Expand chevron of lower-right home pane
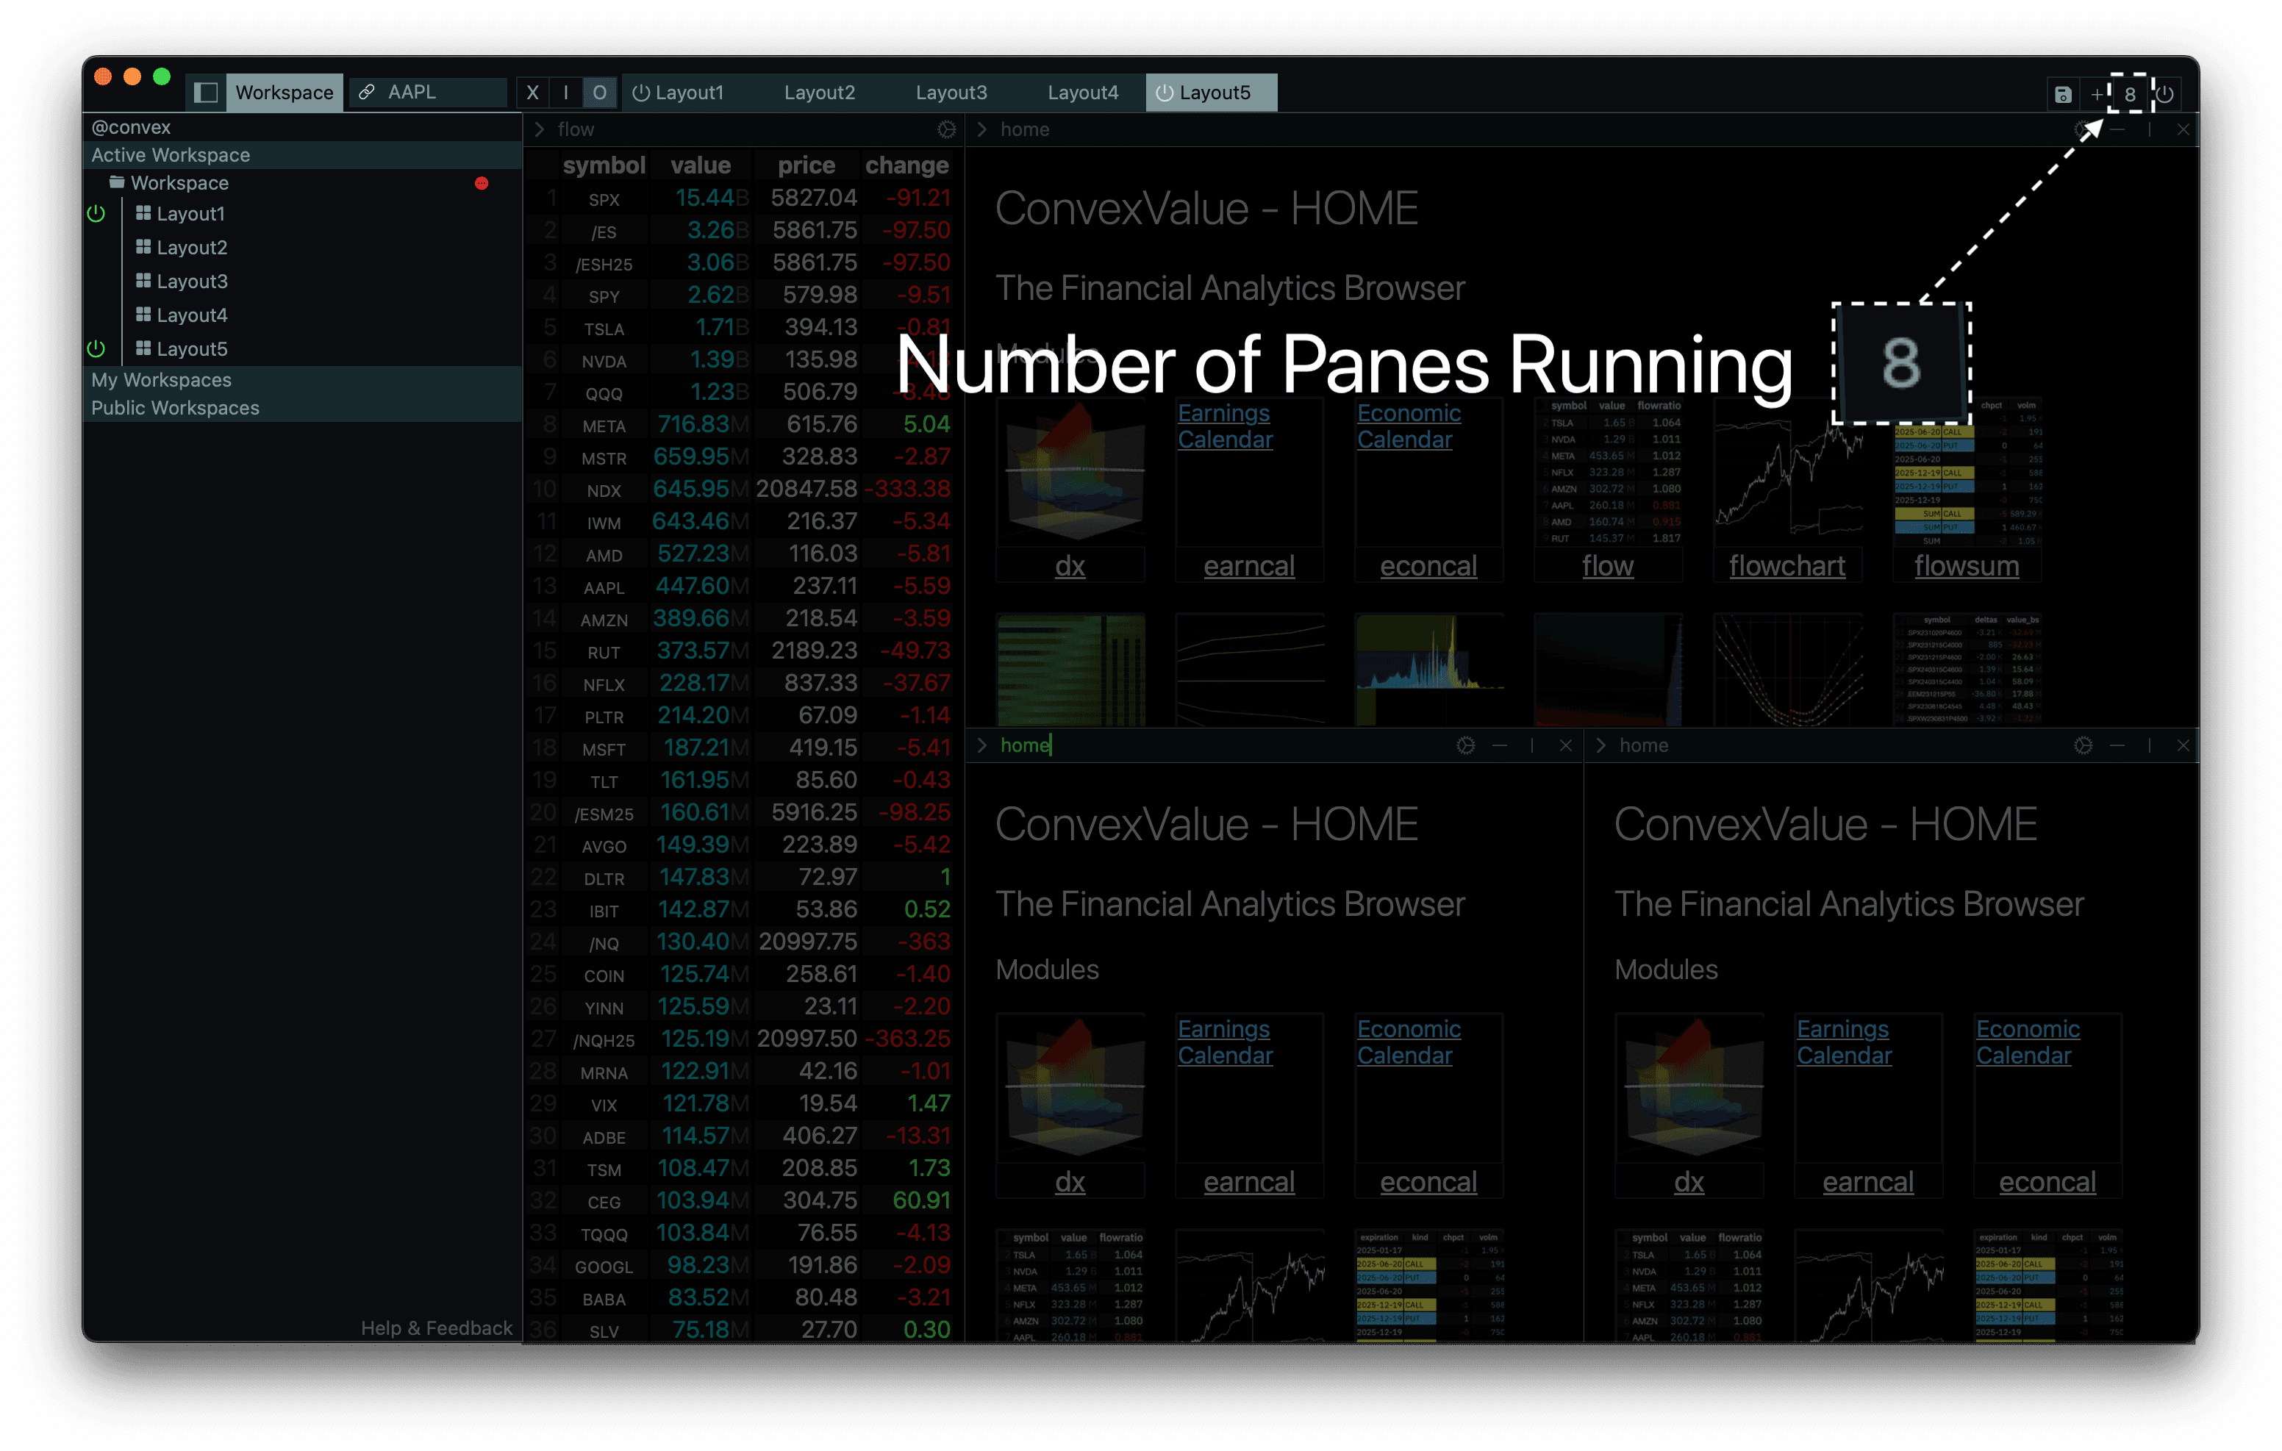The width and height of the screenshot is (2282, 1451). click(1601, 746)
